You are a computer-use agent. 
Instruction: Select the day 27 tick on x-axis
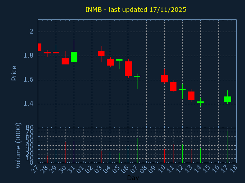pos(35,169)
